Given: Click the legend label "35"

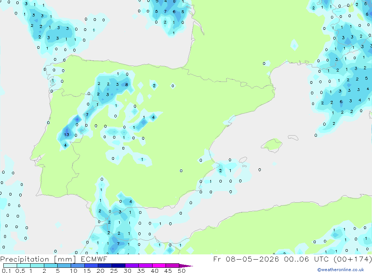Looking at the screenshot, I should tap(141, 271).
